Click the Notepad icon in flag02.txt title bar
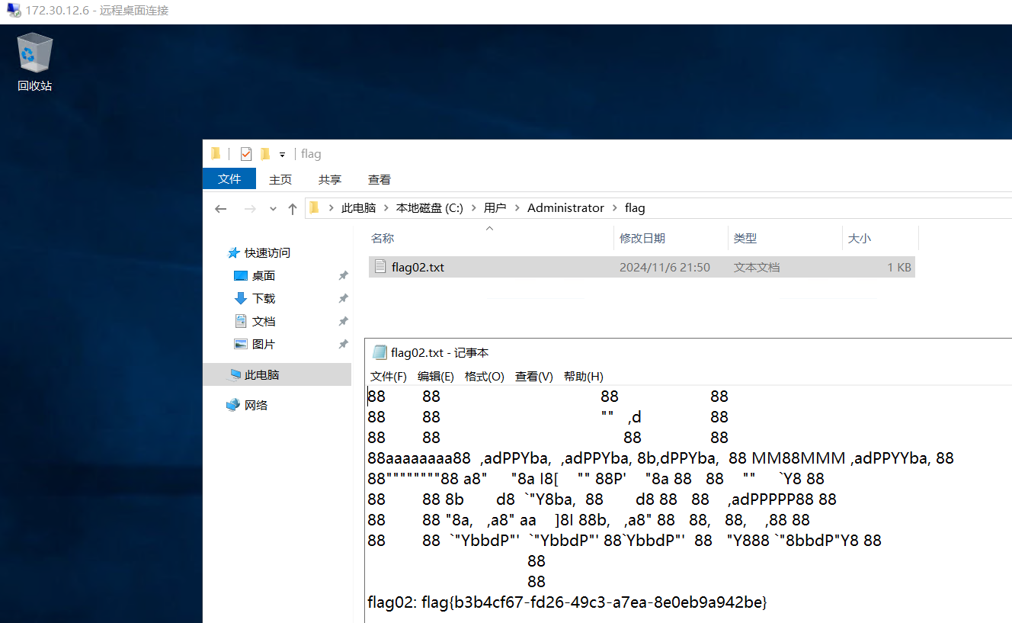The width and height of the screenshot is (1012, 623). coord(379,352)
